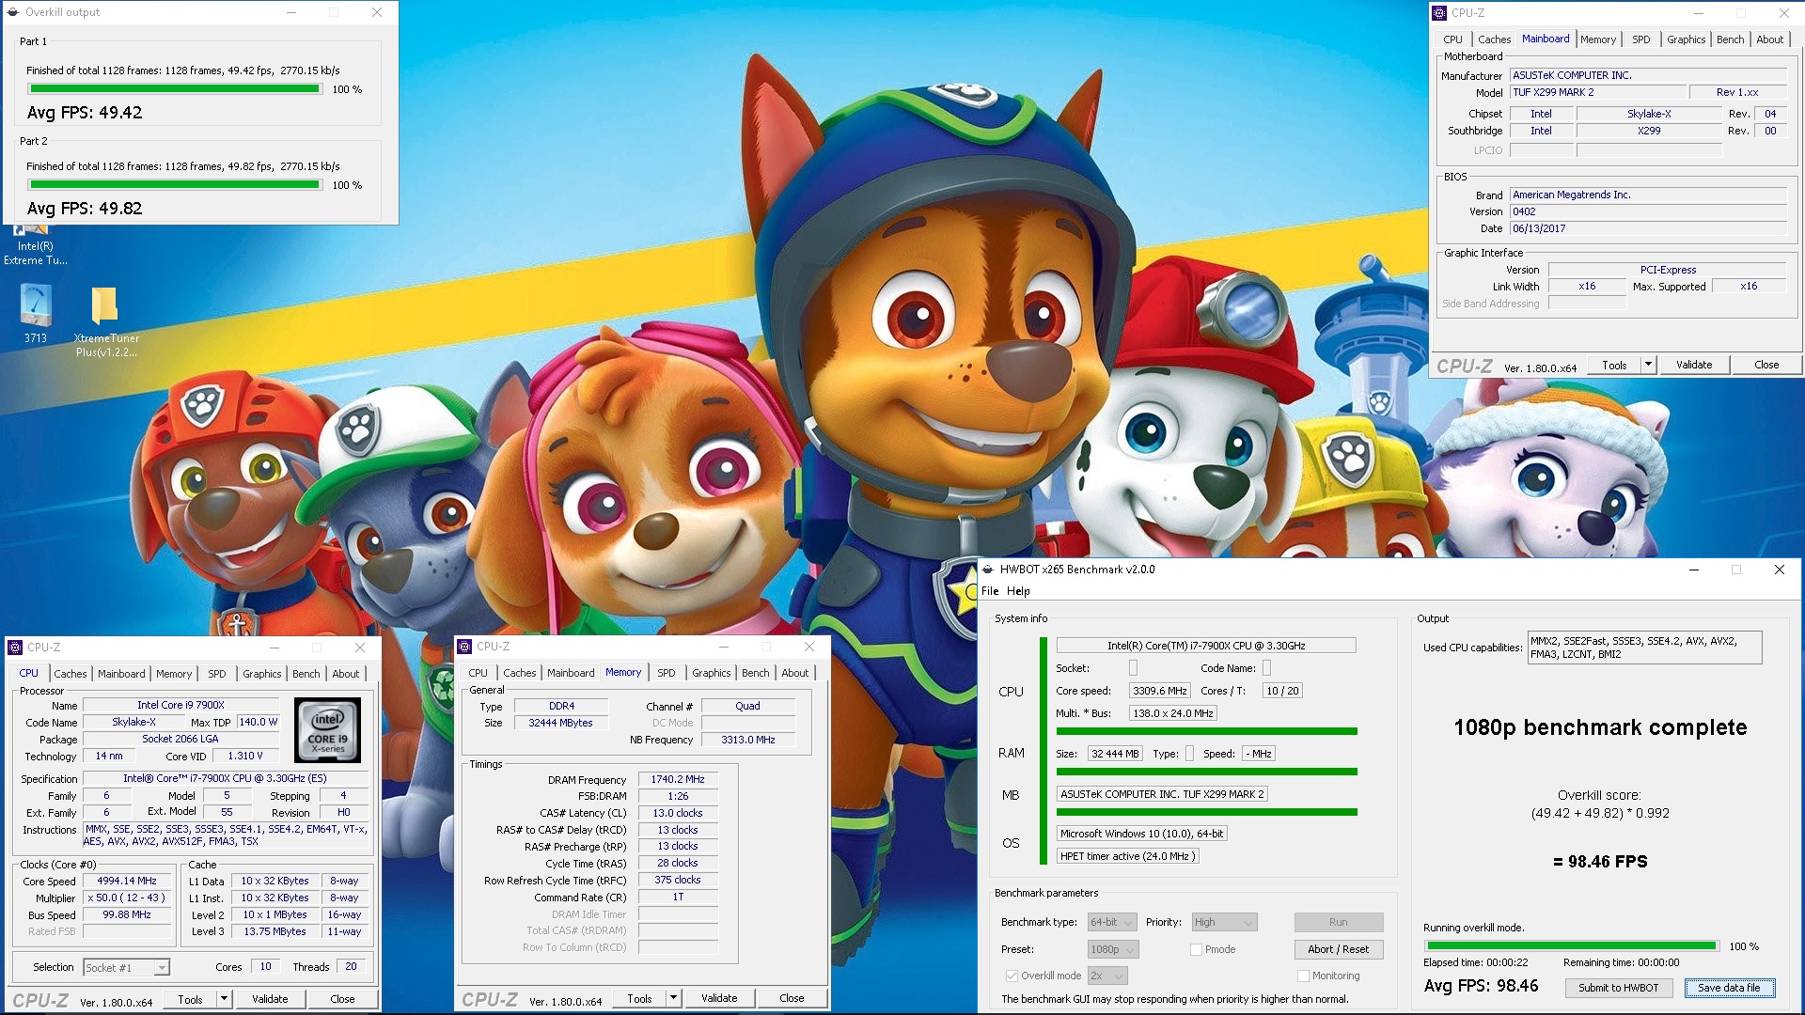This screenshot has height=1015, width=1805.
Task: Open About tab in CPU-Z Mainboard window
Action: (x=1769, y=39)
